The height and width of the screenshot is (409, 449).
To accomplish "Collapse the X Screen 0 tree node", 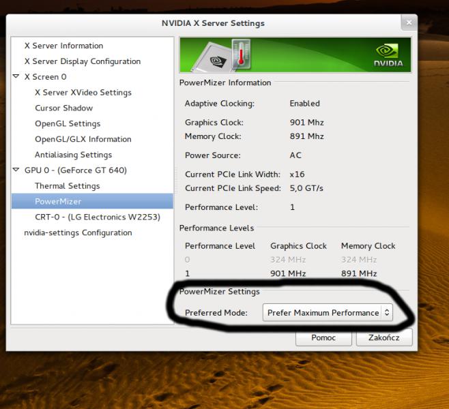I will point(16,77).
